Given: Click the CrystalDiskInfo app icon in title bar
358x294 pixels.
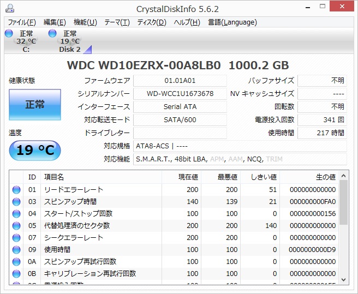Looking at the screenshot, I should [10, 8].
